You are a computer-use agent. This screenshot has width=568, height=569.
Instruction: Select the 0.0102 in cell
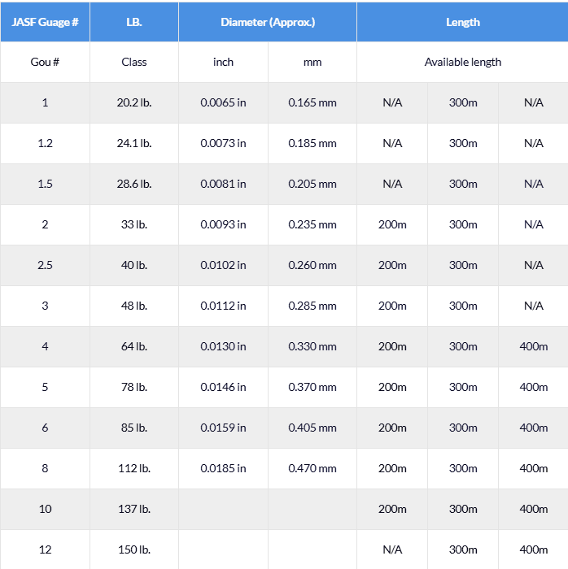[223, 265]
